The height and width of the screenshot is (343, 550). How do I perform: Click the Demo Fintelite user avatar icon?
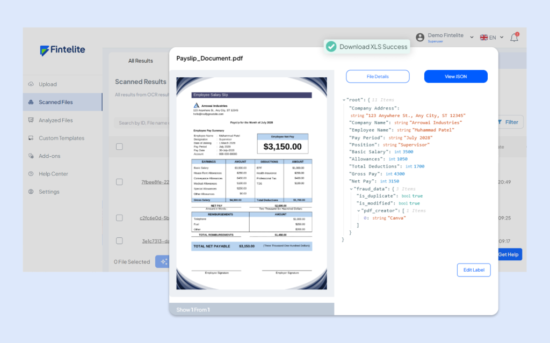[x=420, y=38]
